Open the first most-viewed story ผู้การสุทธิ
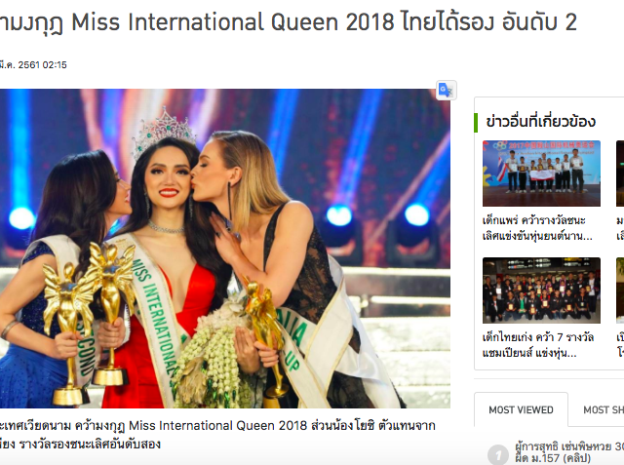Screen dimensions: 624x465 569,452
